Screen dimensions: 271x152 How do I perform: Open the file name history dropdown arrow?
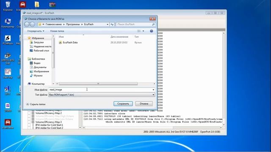[x=153, y=90]
